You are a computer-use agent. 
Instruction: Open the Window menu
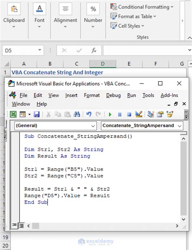tap(21, 104)
